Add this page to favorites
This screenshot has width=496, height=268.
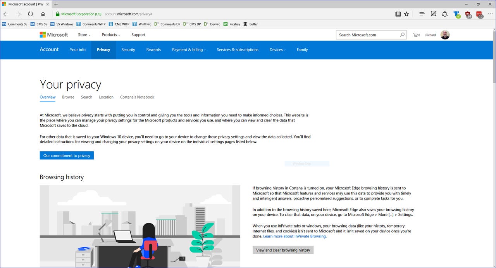tap(406, 14)
